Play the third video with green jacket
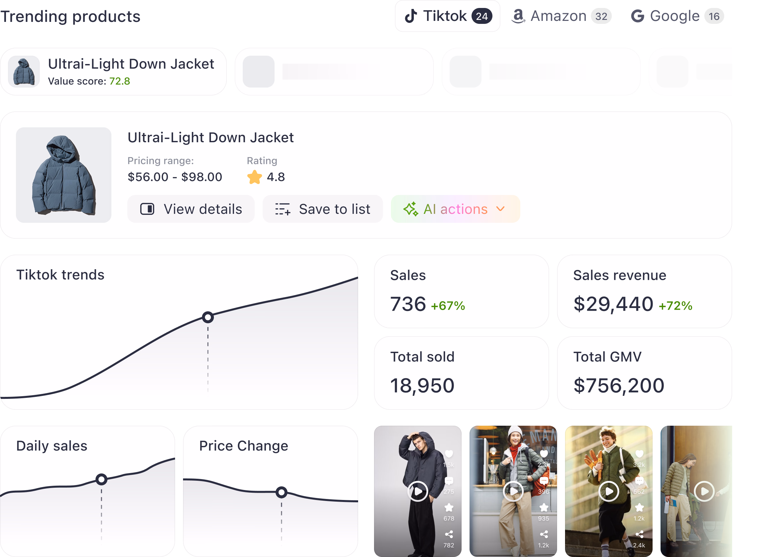The height and width of the screenshot is (557, 764). [608, 491]
